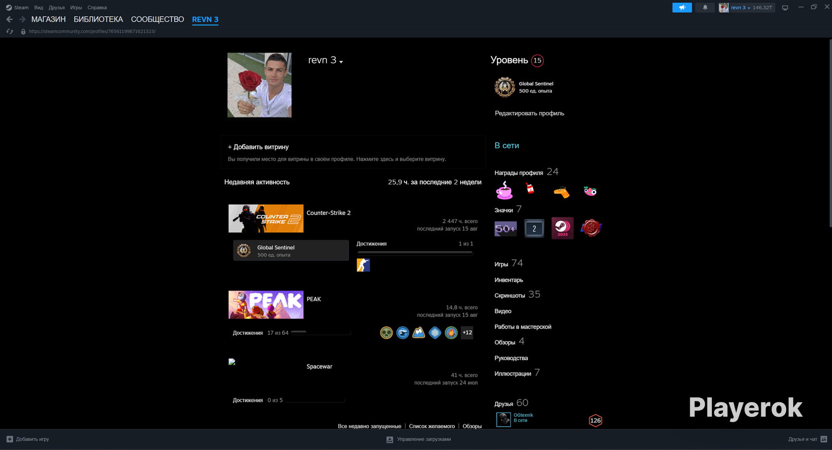Viewport: 832px width, 450px height.
Task: Open the red wax seal badge
Action: tap(591, 228)
